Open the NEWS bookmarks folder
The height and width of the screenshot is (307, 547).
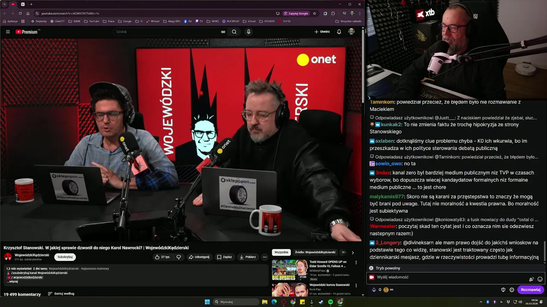213,21
